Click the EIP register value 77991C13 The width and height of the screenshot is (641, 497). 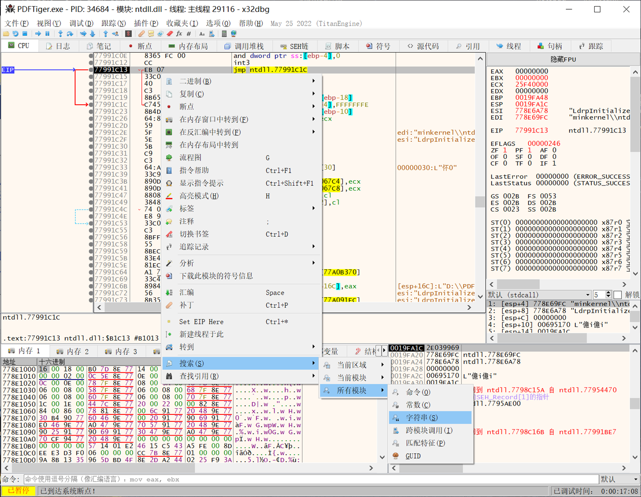pos(532,130)
